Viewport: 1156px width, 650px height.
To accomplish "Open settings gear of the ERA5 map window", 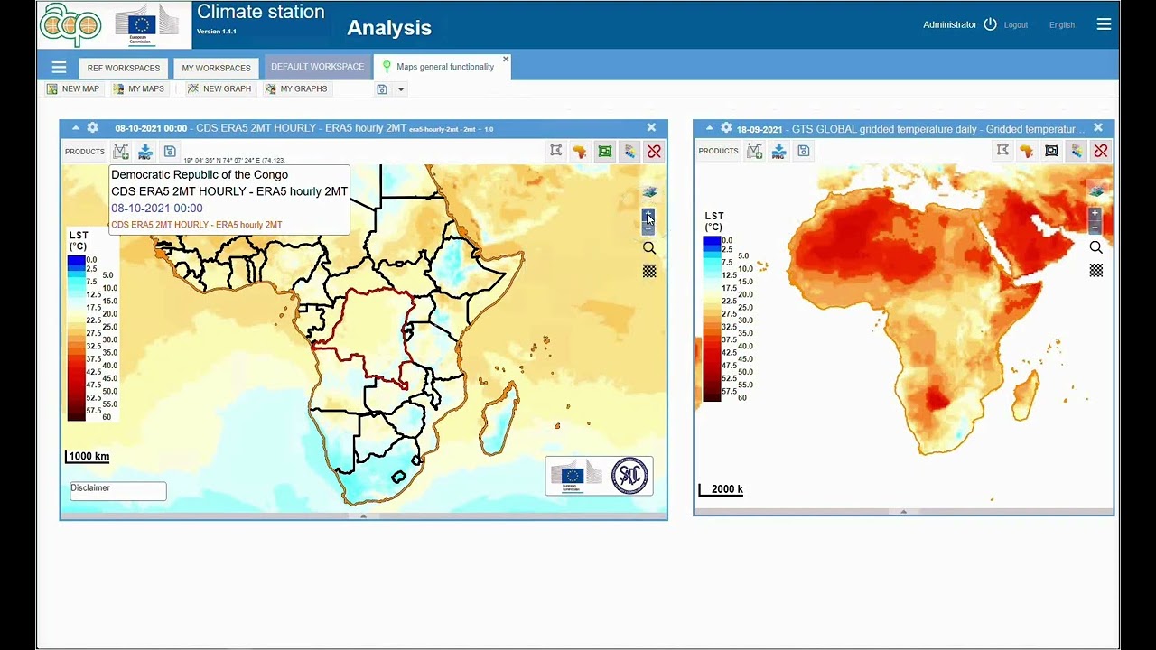I will (x=92, y=128).
